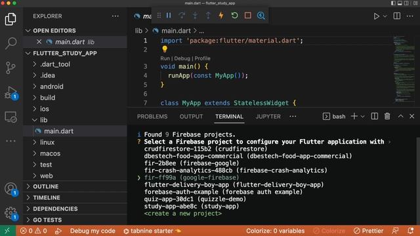The height and width of the screenshot is (236, 420).
Task: Click the Debug CodeLens link
Action: (x=182, y=58)
